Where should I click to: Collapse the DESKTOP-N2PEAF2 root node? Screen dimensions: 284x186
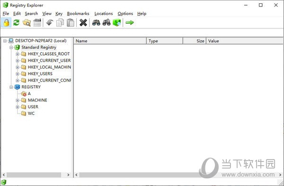pyautogui.click(x=5, y=41)
